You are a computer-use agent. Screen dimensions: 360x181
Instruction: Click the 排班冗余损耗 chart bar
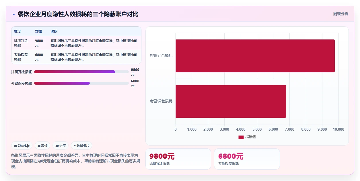(x=255, y=56)
